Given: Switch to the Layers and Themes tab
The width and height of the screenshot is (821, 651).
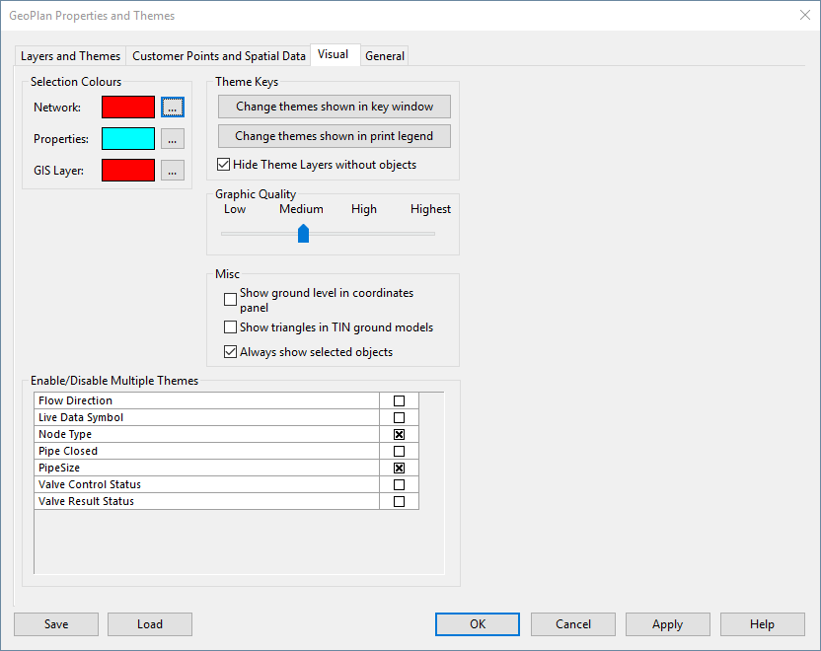Looking at the screenshot, I should (x=71, y=56).
